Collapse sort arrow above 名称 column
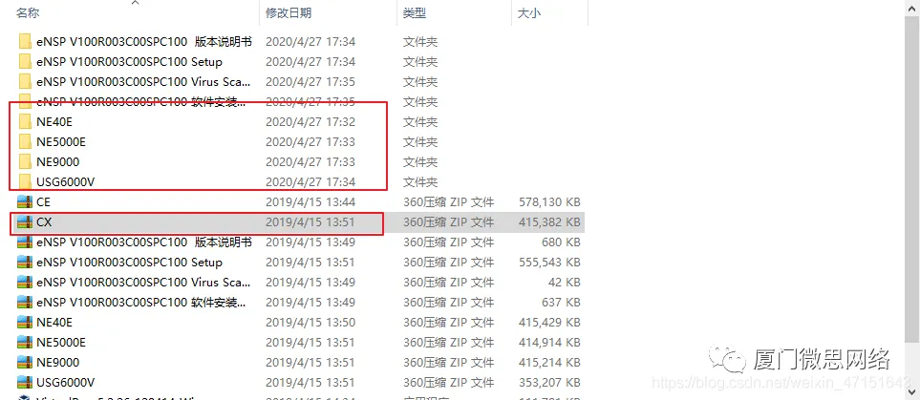The height and width of the screenshot is (400, 920). (135, 3)
